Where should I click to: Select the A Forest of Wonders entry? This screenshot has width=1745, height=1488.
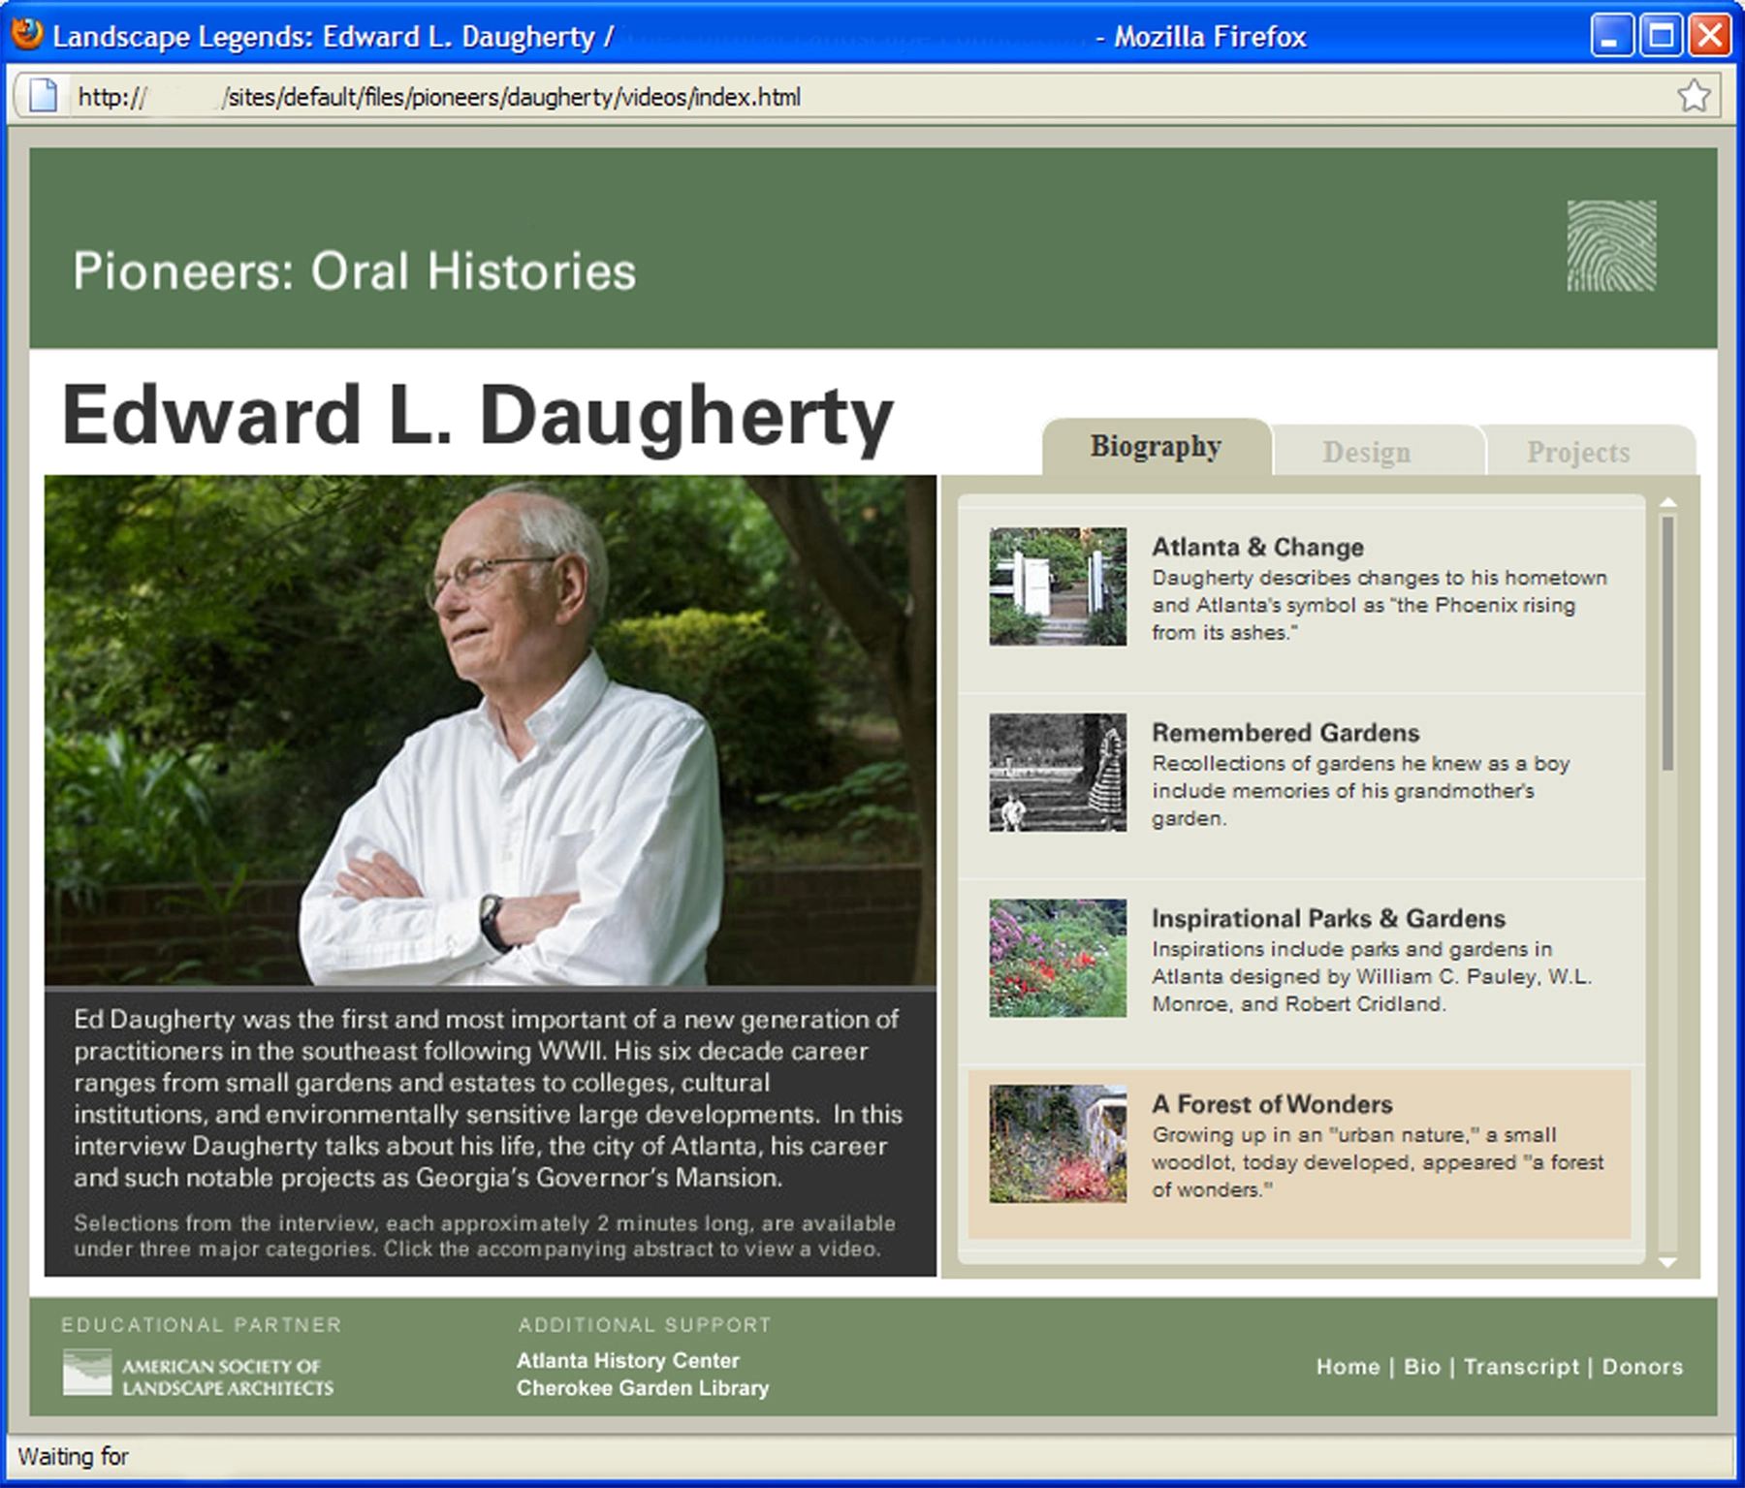pos(1299,1154)
